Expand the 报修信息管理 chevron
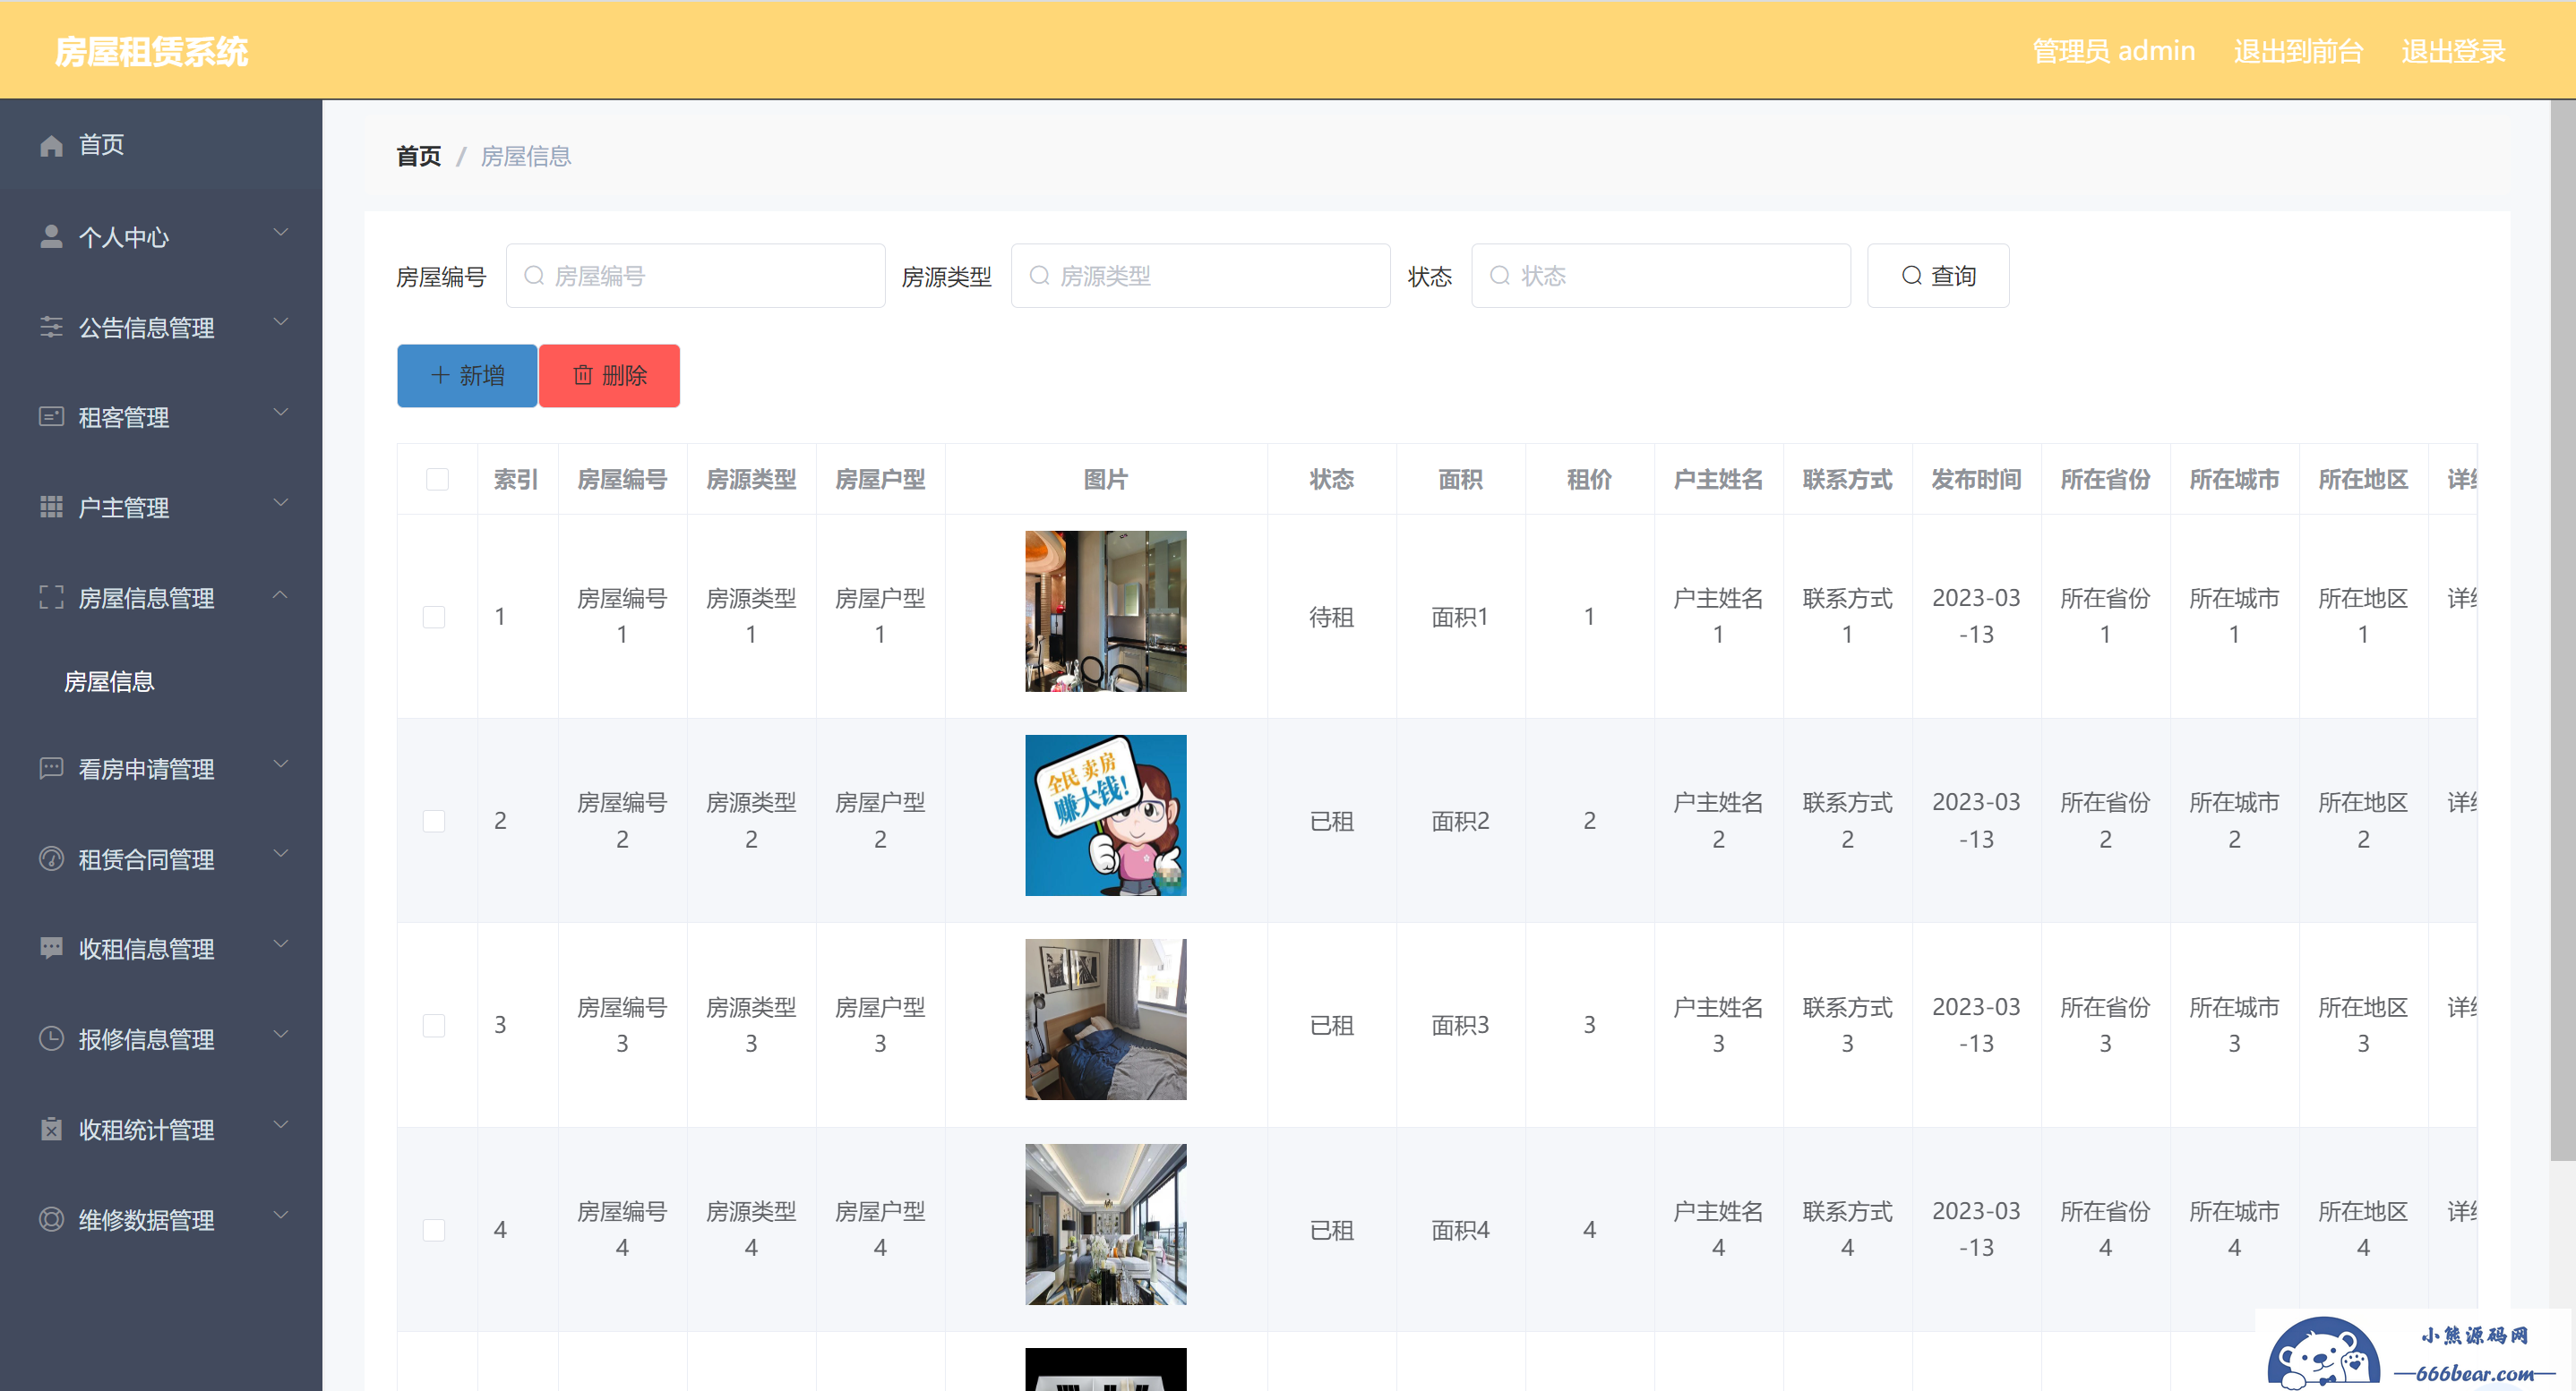The image size is (2576, 1391). 281,1034
